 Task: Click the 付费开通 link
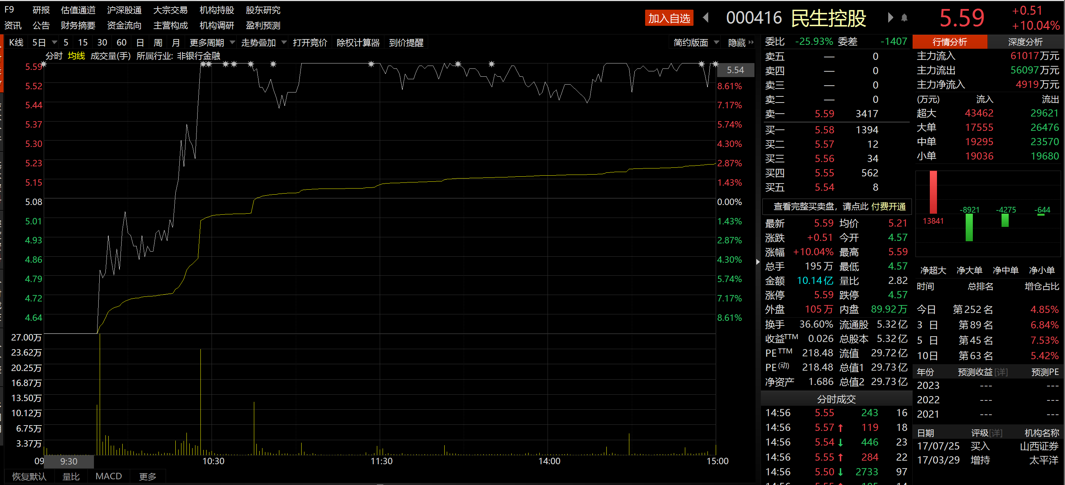pos(888,206)
